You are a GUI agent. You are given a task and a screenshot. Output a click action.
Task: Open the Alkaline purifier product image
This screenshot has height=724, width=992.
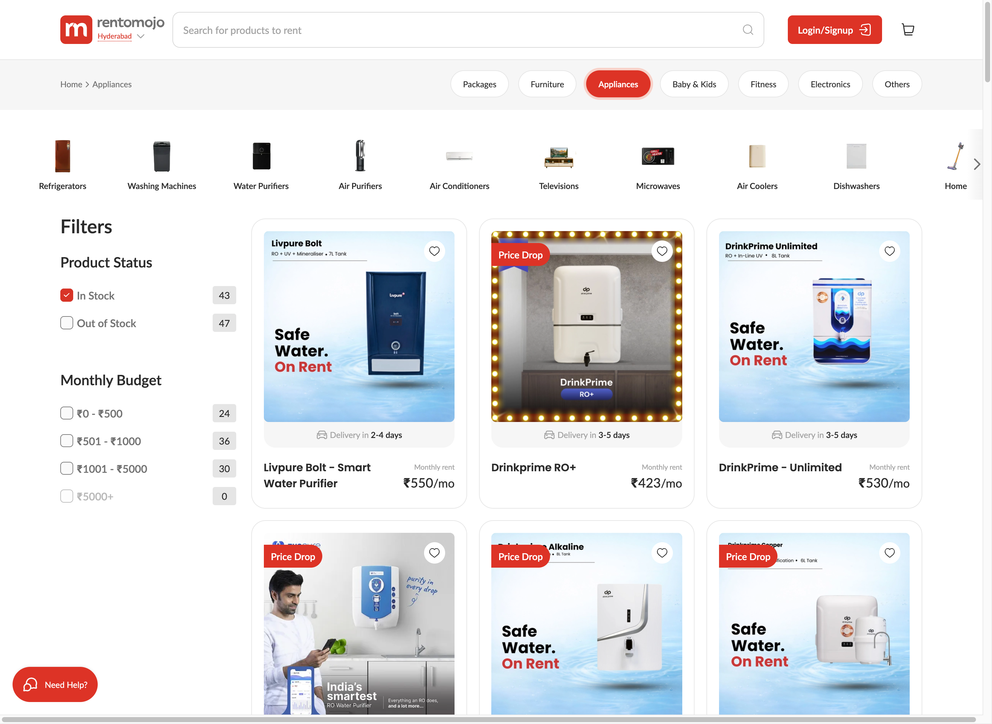pos(586,624)
